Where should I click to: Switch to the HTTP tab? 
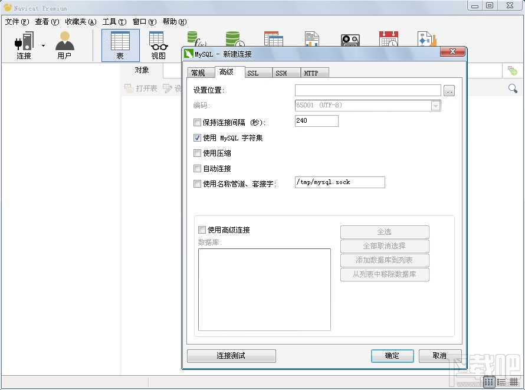tap(315, 73)
